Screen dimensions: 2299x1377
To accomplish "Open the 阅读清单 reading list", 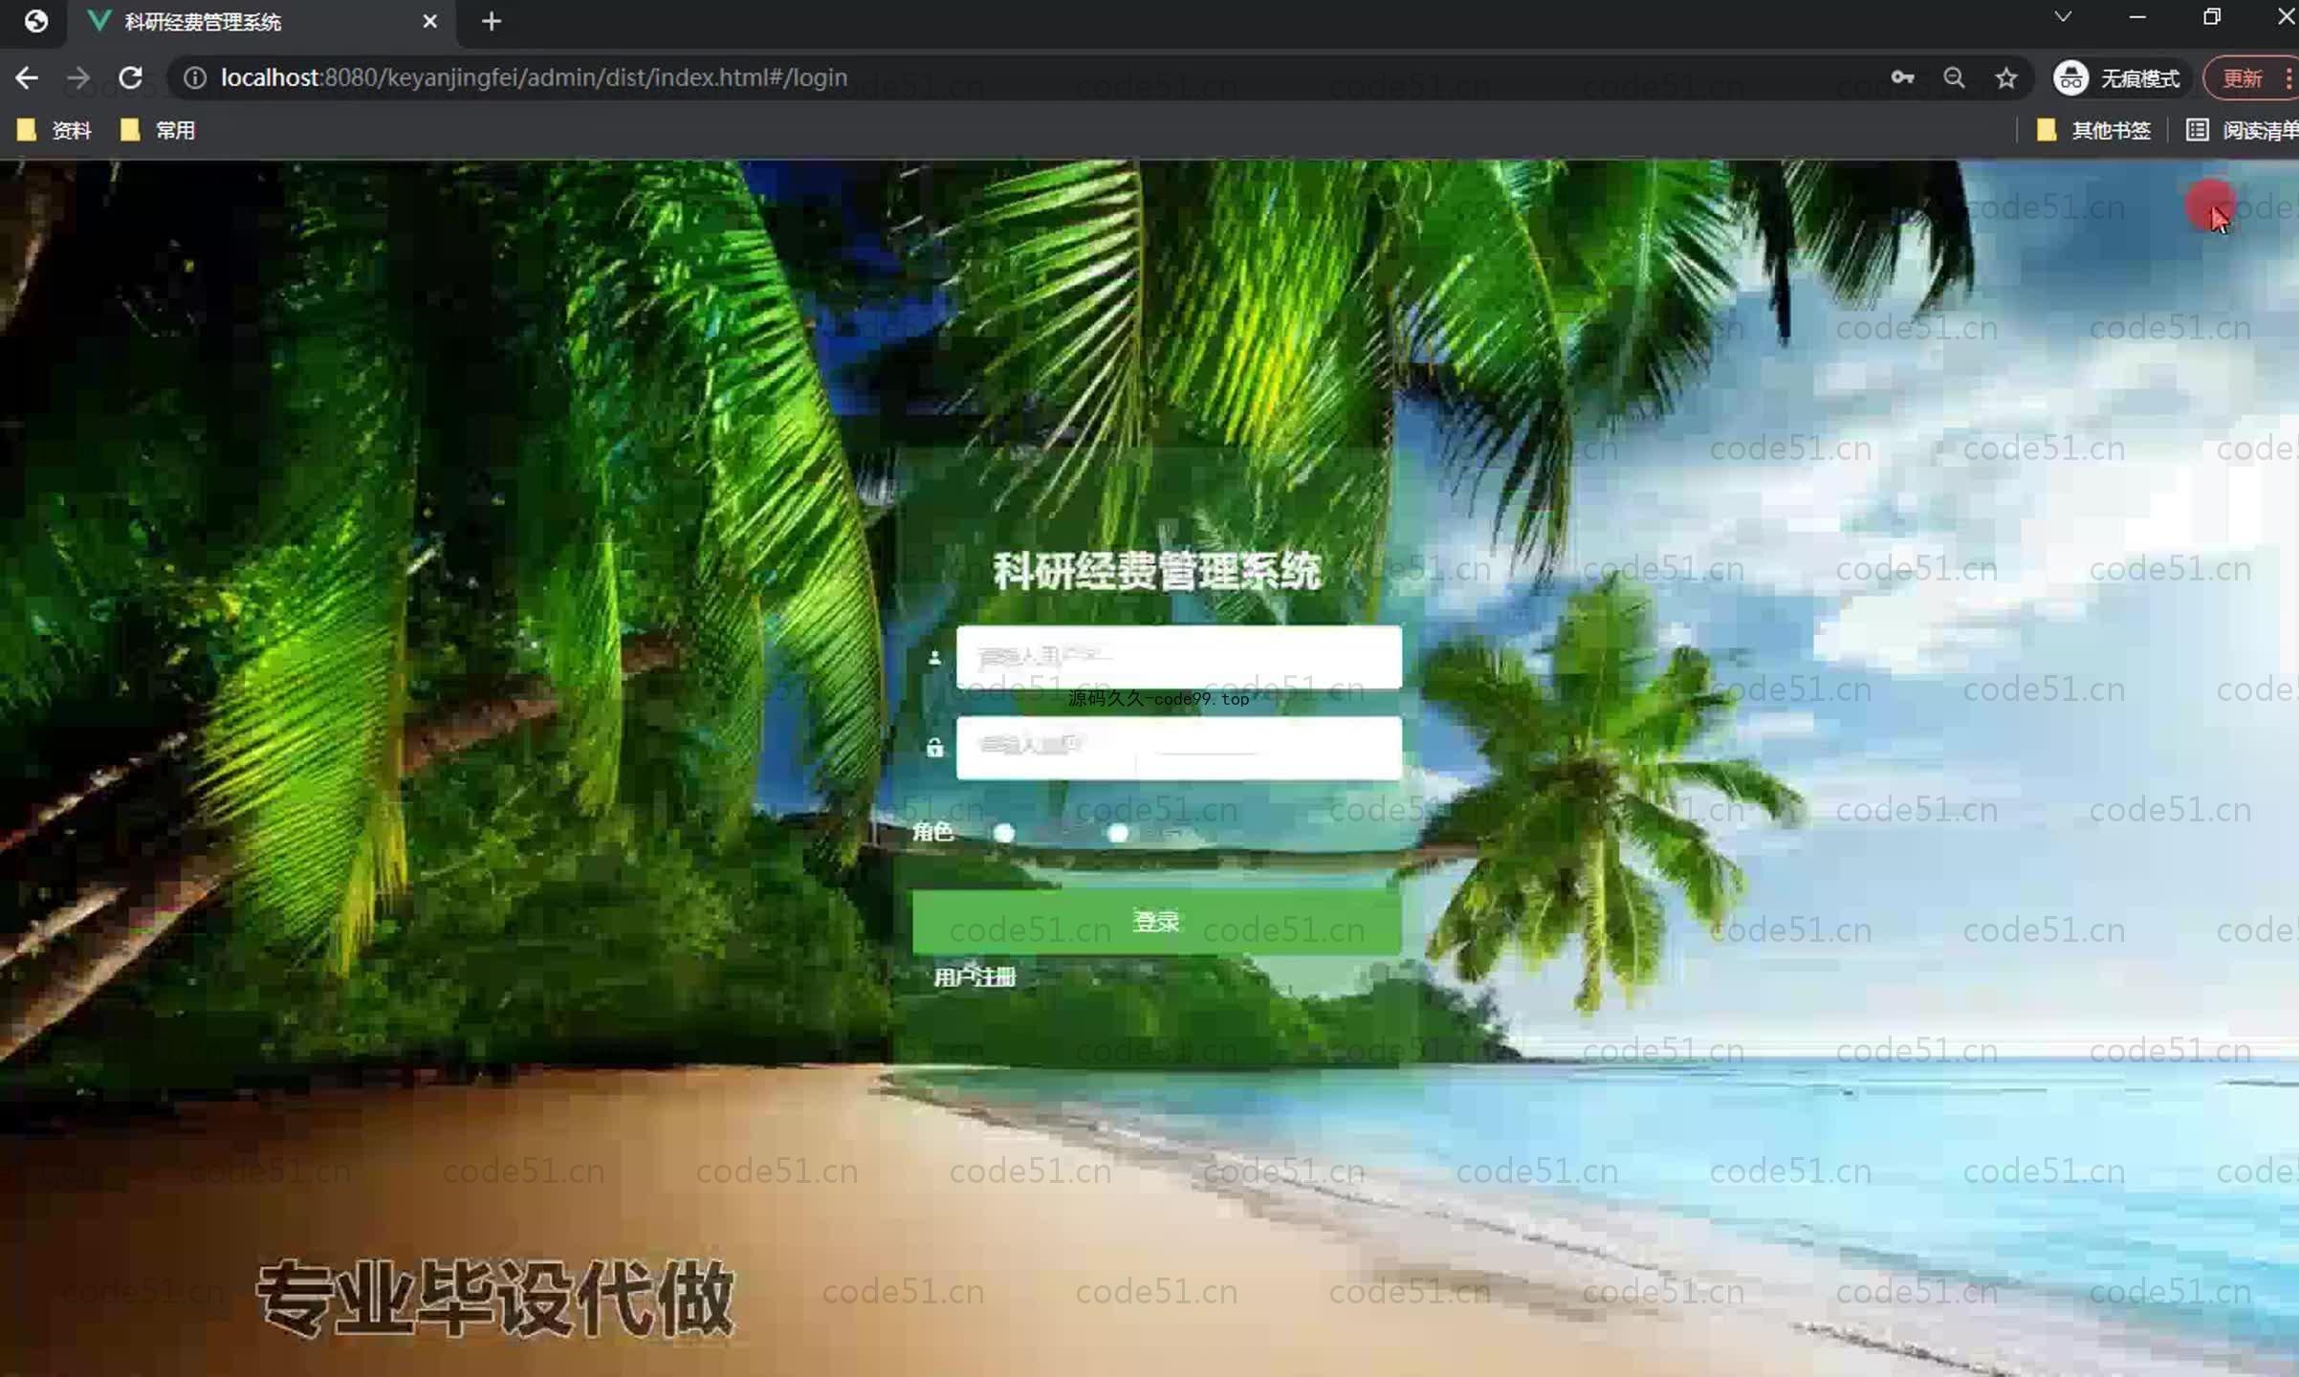I will [x=2243, y=130].
